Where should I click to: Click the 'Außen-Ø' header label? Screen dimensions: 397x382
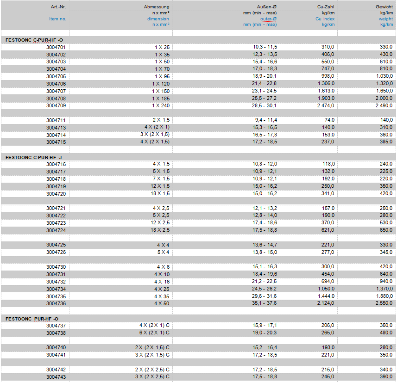pos(267,7)
